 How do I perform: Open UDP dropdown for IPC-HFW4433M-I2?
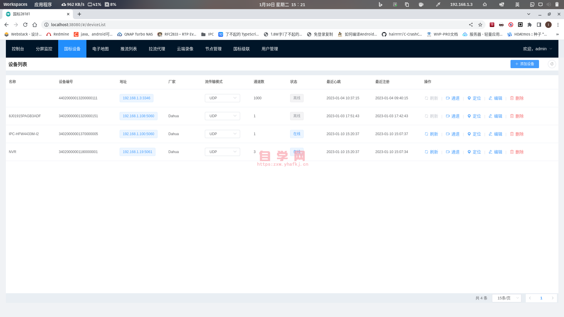[x=222, y=134]
